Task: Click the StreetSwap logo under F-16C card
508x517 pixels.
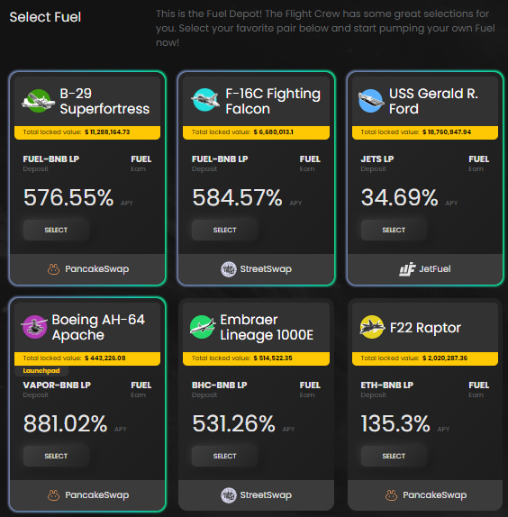Action: 229,269
